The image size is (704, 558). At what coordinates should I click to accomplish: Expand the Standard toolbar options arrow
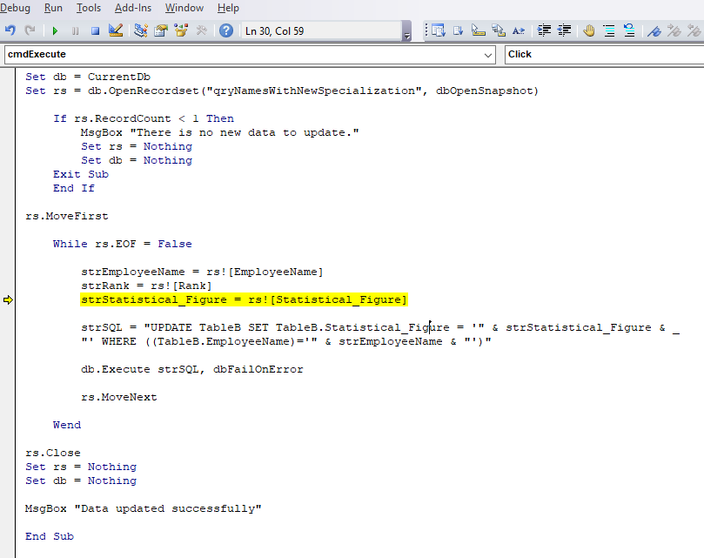point(406,31)
